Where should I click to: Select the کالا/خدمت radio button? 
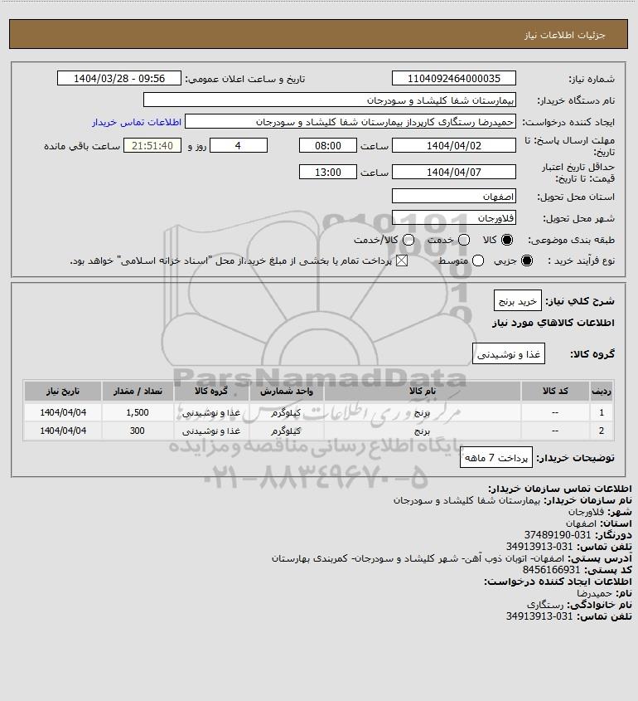[408, 240]
